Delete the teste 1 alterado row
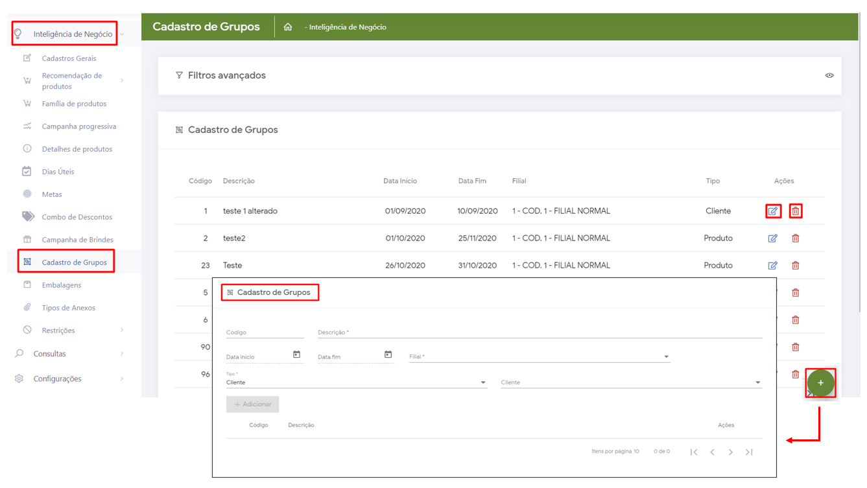Image resolution: width=867 pixels, height=488 pixels. click(x=795, y=211)
